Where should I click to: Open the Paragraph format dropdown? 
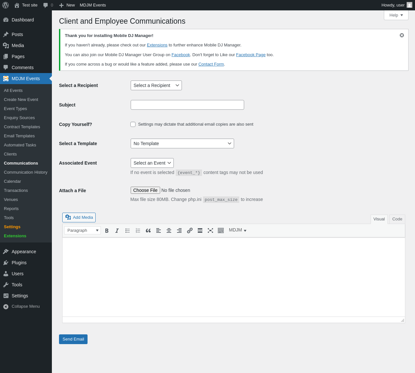tap(82, 230)
